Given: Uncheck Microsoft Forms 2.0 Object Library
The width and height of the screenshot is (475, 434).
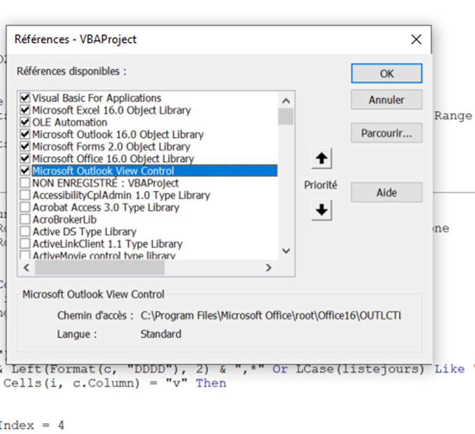Looking at the screenshot, I should coord(25,146).
